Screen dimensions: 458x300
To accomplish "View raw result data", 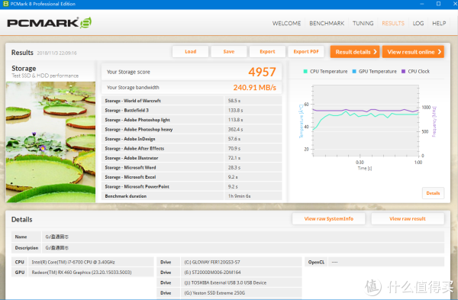I will coord(408,219).
